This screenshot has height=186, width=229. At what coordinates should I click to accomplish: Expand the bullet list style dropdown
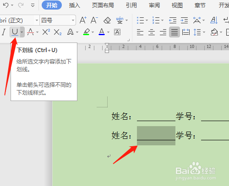point(147,20)
